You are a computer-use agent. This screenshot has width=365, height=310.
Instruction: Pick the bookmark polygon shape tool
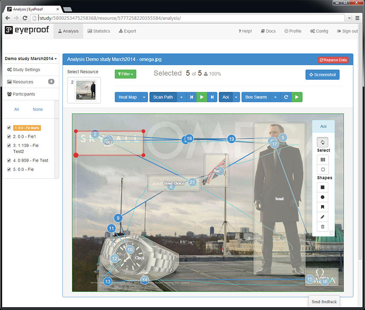point(323,207)
